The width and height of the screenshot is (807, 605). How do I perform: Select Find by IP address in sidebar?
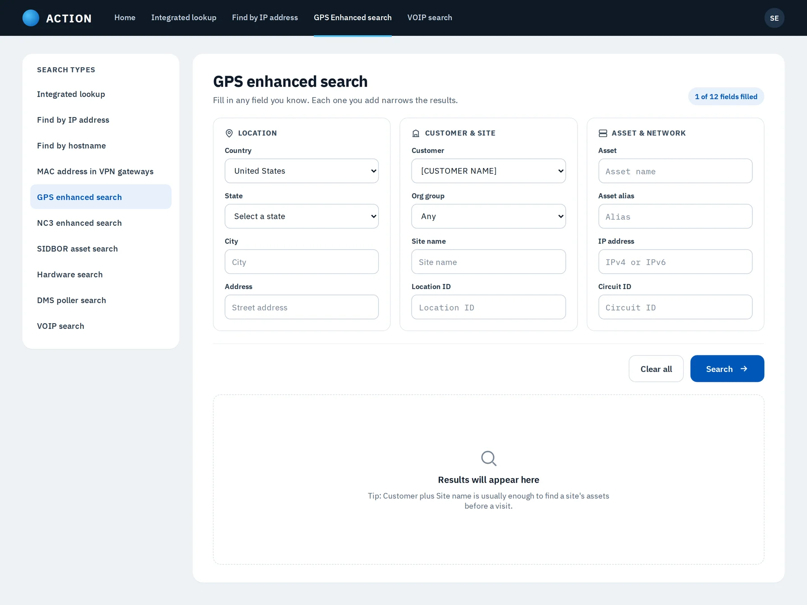pos(101,120)
